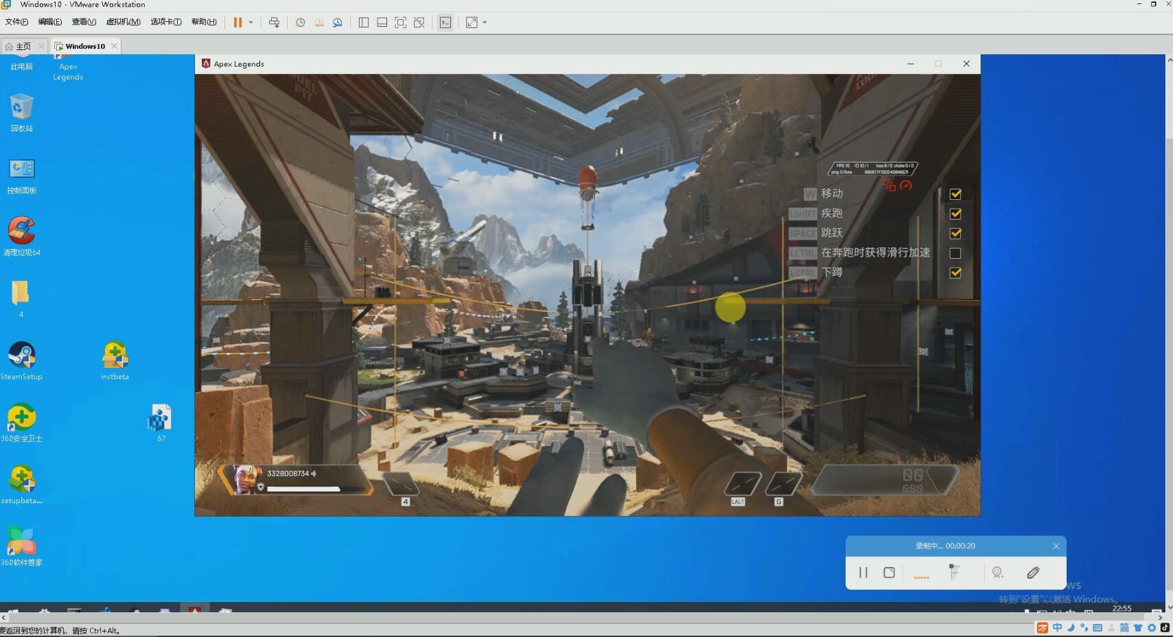1173x637 pixels.
Task: Select the folder named 4
Action: 21,298
